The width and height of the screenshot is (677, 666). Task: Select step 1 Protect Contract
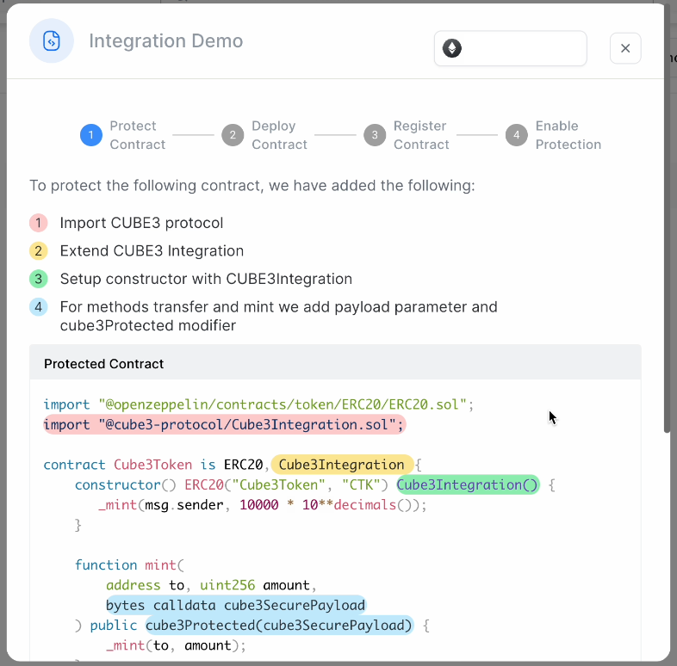123,135
